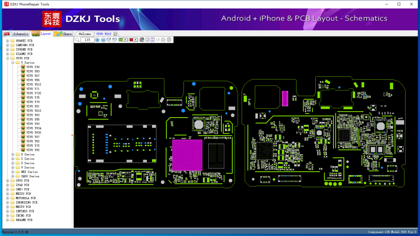Click the blue plus zoom-in icon
Image resolution: width=420 pixels, height=236 pixels.
coord(97,39)
